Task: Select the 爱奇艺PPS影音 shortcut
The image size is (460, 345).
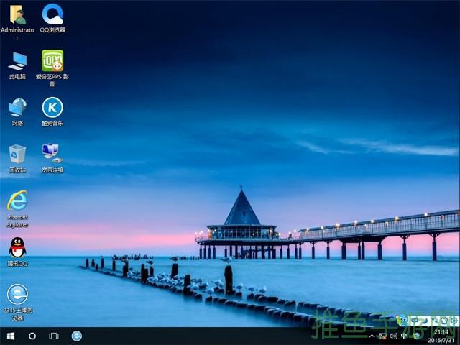Action: 52,60
